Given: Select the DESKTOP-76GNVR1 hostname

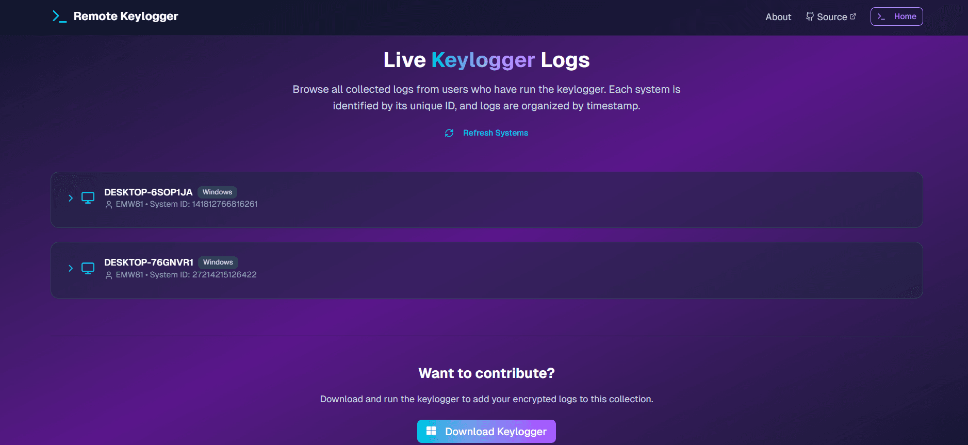Looking at the screenshot, I should [149, 262].
